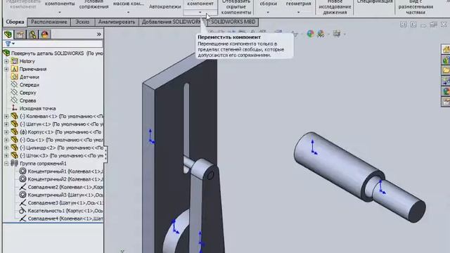
Task: Click the Спецификация bill of materials button
Action: point(375,2)
